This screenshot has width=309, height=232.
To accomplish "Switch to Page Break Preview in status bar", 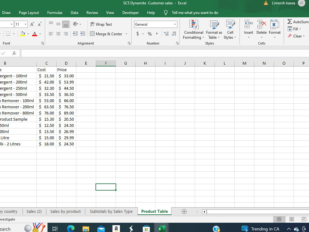I will (x=304, y=219).
